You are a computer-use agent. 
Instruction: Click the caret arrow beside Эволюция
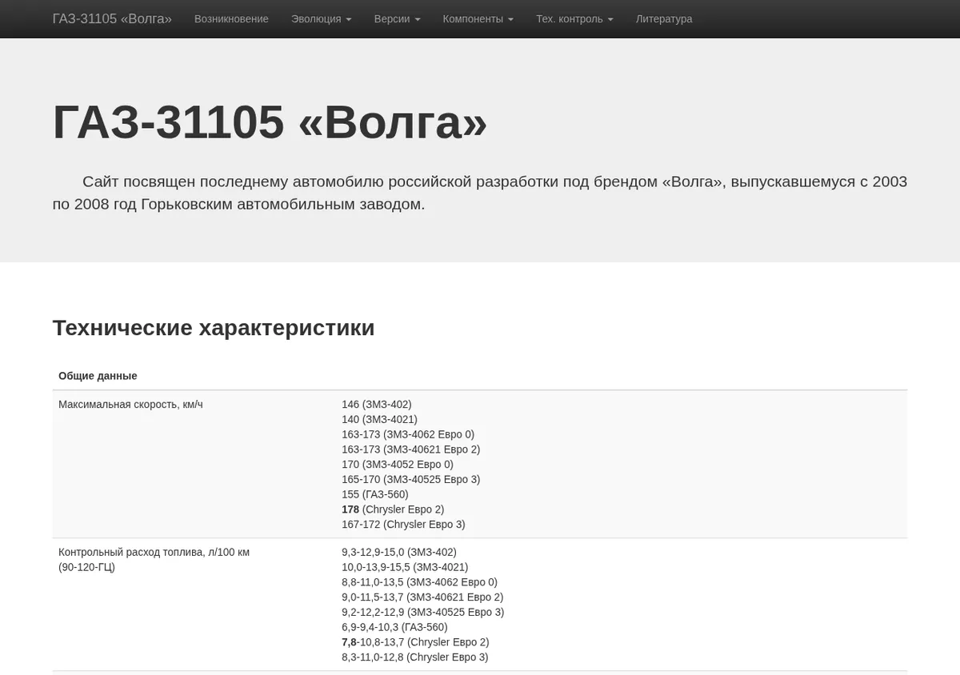pyautogui.click(x=348, y=19)
